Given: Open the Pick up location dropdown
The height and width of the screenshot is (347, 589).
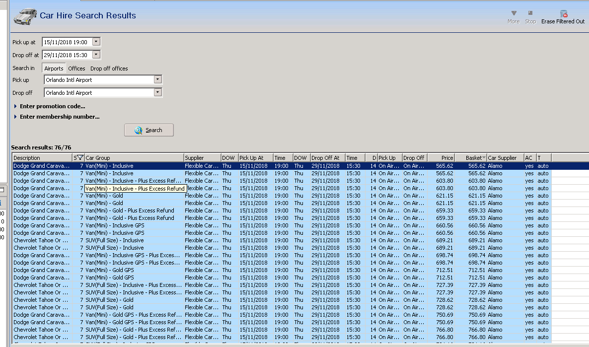Looking at the screenshot, I should click(157, 79).
